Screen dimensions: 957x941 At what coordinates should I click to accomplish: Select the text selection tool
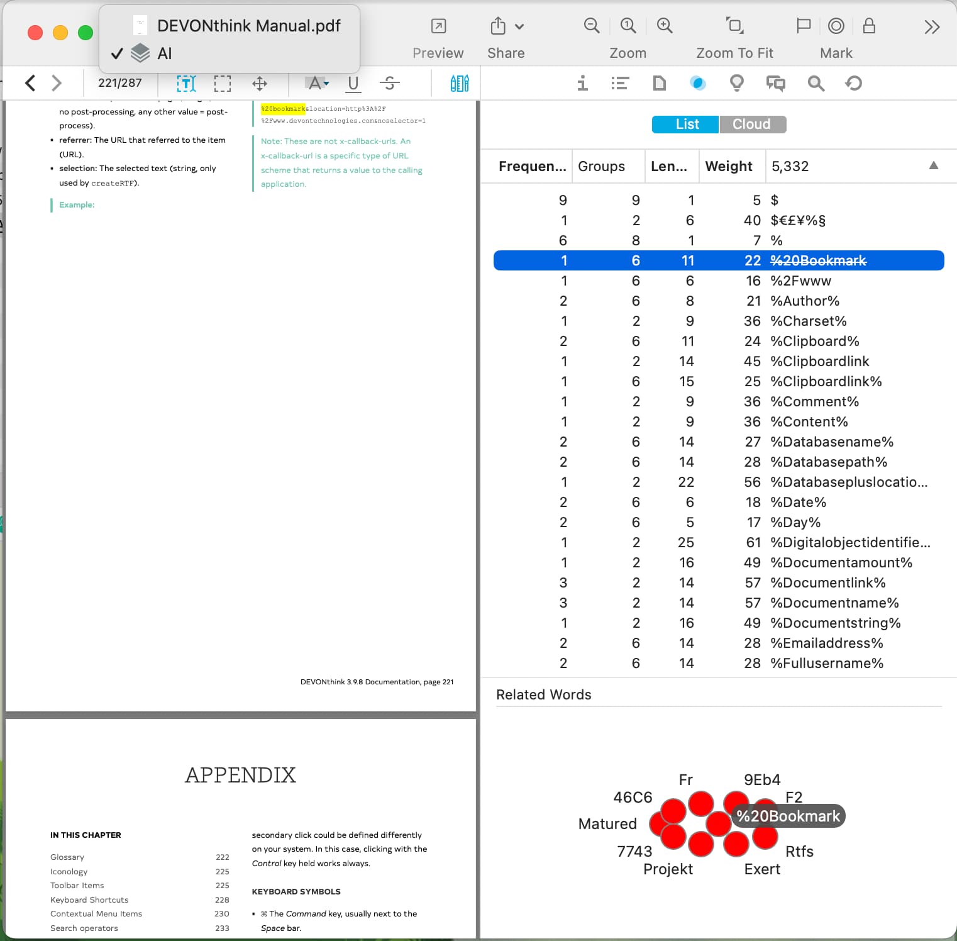186,83
